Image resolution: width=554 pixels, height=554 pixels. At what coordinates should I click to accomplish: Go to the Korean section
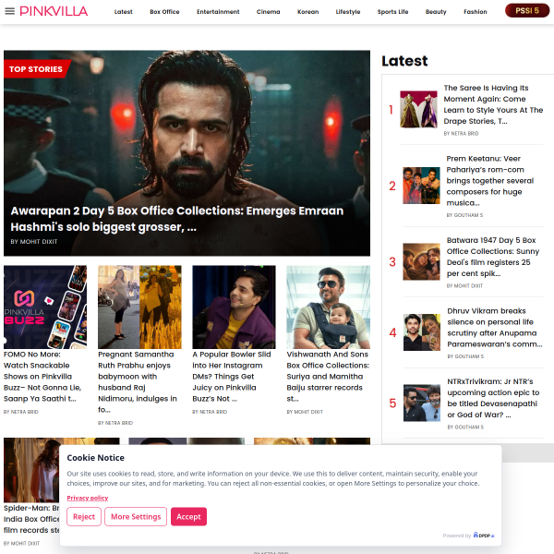click(307, 12)
